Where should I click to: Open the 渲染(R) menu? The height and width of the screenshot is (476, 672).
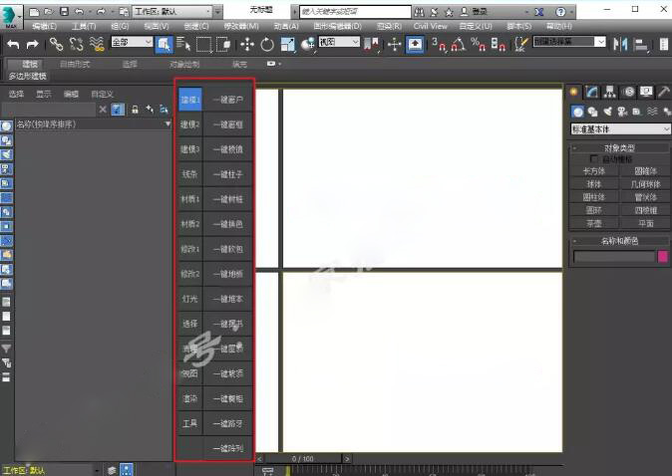pyautogui.click(x=389, y=26)
